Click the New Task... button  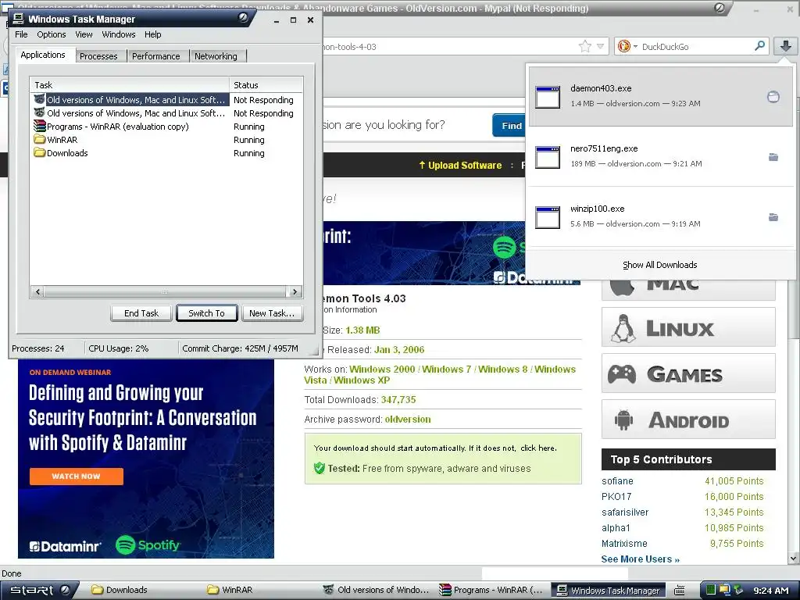[272, 313]
